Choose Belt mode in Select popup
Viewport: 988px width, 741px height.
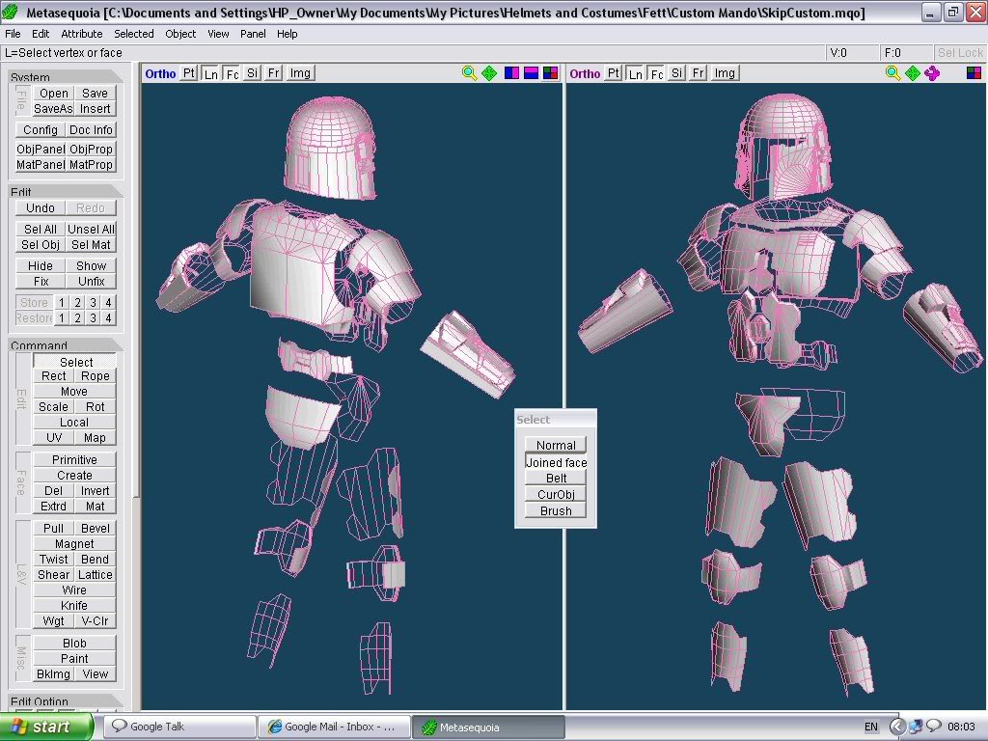pyautogui.click(x=556, y=479)
